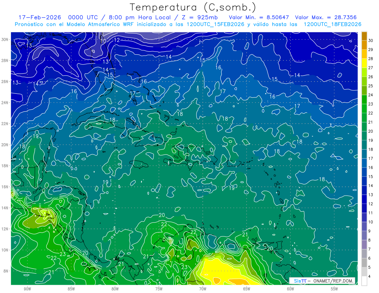Click the "70W" longitude axis label

pos(203,289)
